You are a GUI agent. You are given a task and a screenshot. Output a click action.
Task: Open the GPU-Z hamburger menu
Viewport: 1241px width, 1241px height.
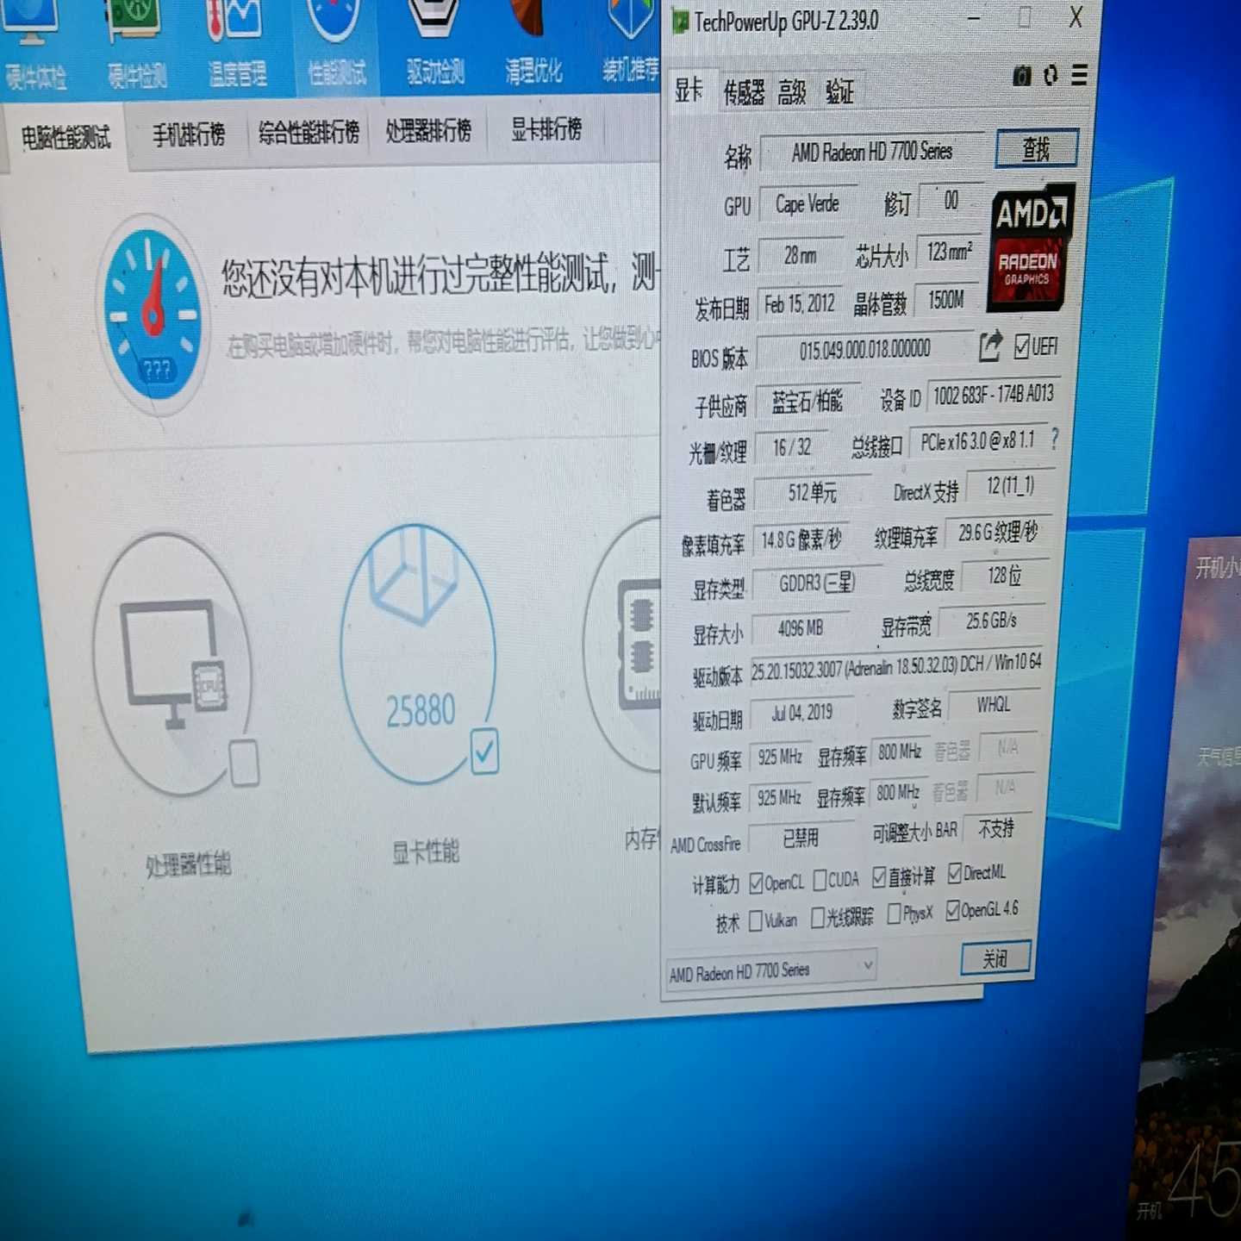coord(1079,76)
